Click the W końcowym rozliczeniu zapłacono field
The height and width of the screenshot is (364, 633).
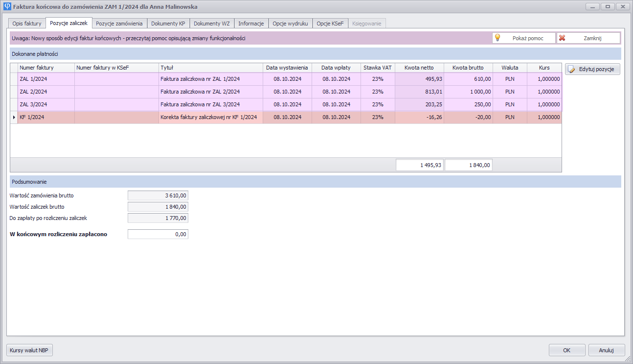coord(158,234)
